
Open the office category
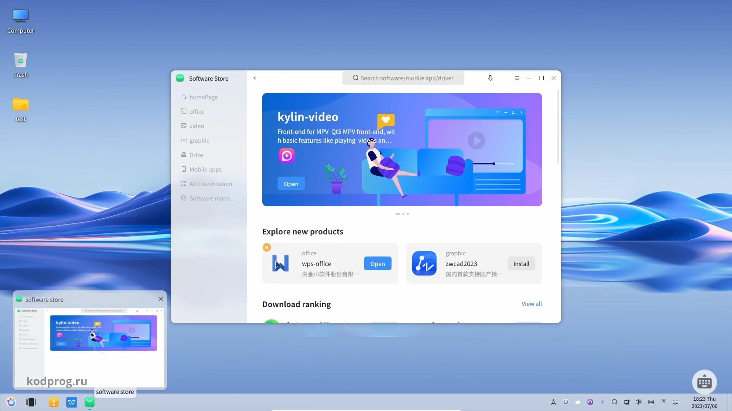click(208, 112)
